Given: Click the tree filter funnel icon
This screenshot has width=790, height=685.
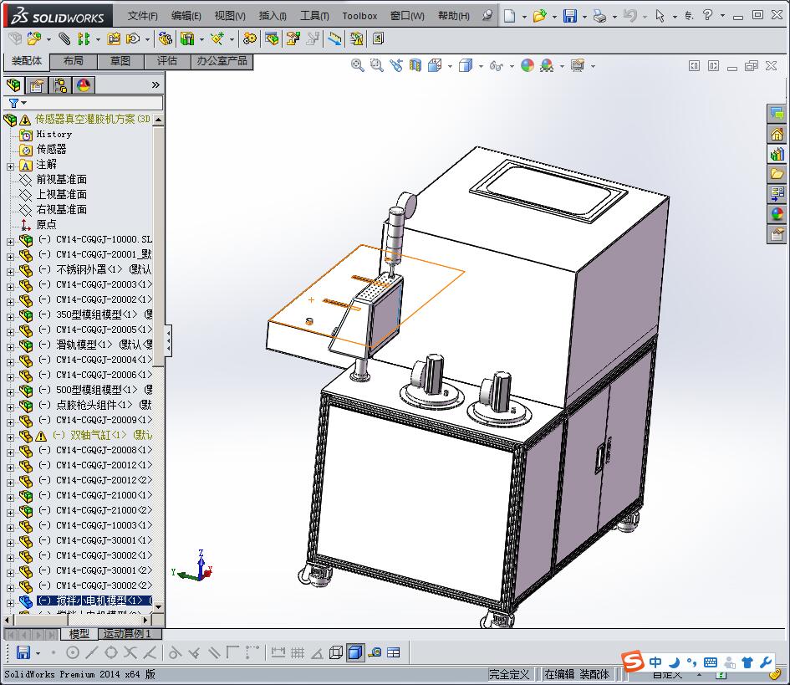Looking at the screenshot, I should 13,103.
